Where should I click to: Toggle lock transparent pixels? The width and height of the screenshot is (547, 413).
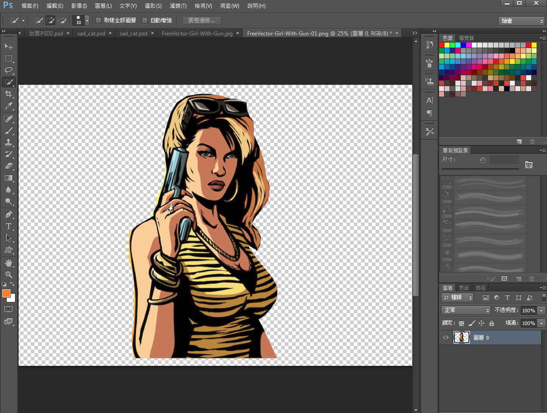462,323
